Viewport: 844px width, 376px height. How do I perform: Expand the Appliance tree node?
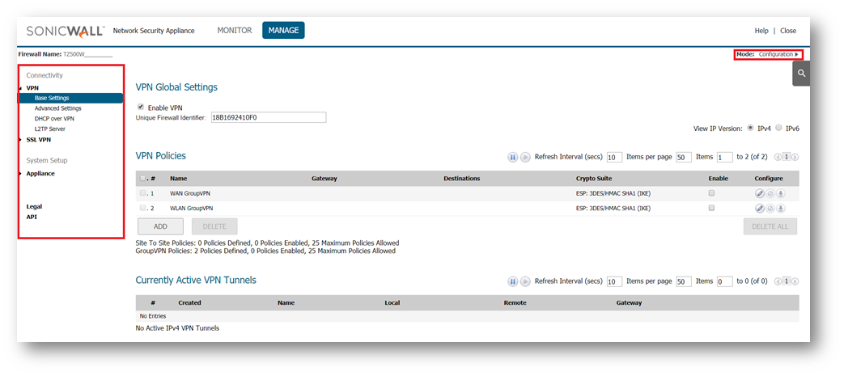[20, 174]
